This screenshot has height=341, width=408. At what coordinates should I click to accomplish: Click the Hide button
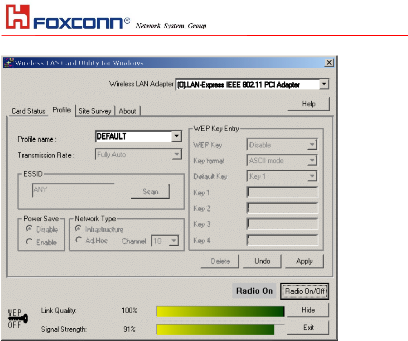pos(308,310)
